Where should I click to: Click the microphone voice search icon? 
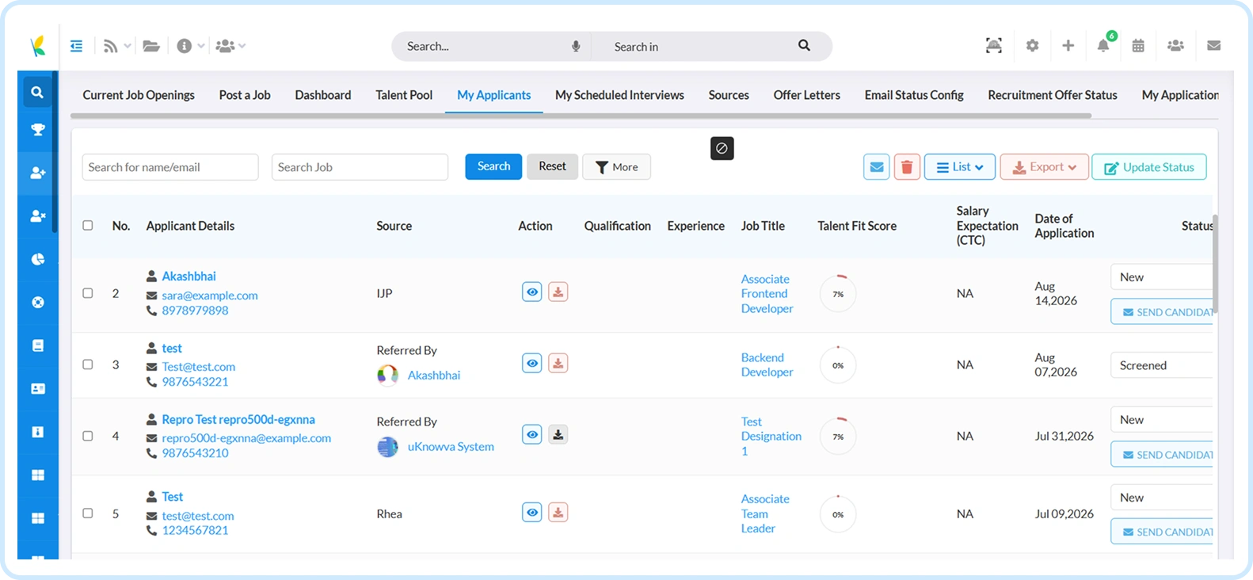click(576, 46)
